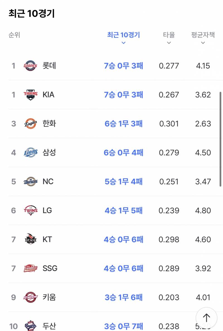Open the 한화 team name link
223x331 pixels.
click(49, 124)
